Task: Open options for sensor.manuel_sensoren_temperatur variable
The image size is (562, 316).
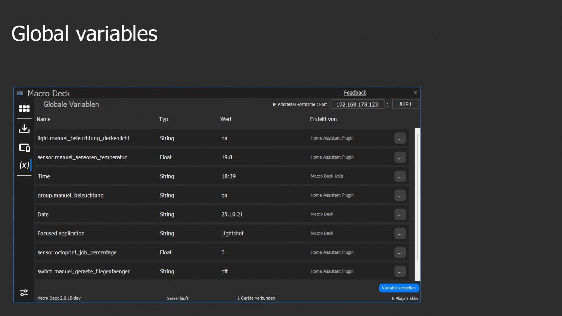Action: pos(400,157)
